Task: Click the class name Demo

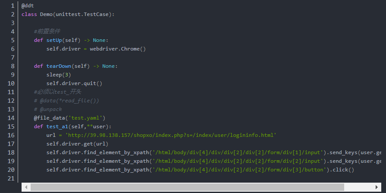Action: [x=46, y=14]
